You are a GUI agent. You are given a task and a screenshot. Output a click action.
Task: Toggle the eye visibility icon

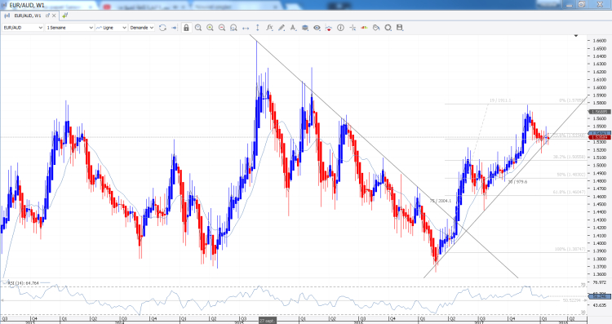click(x=317, y=28)
